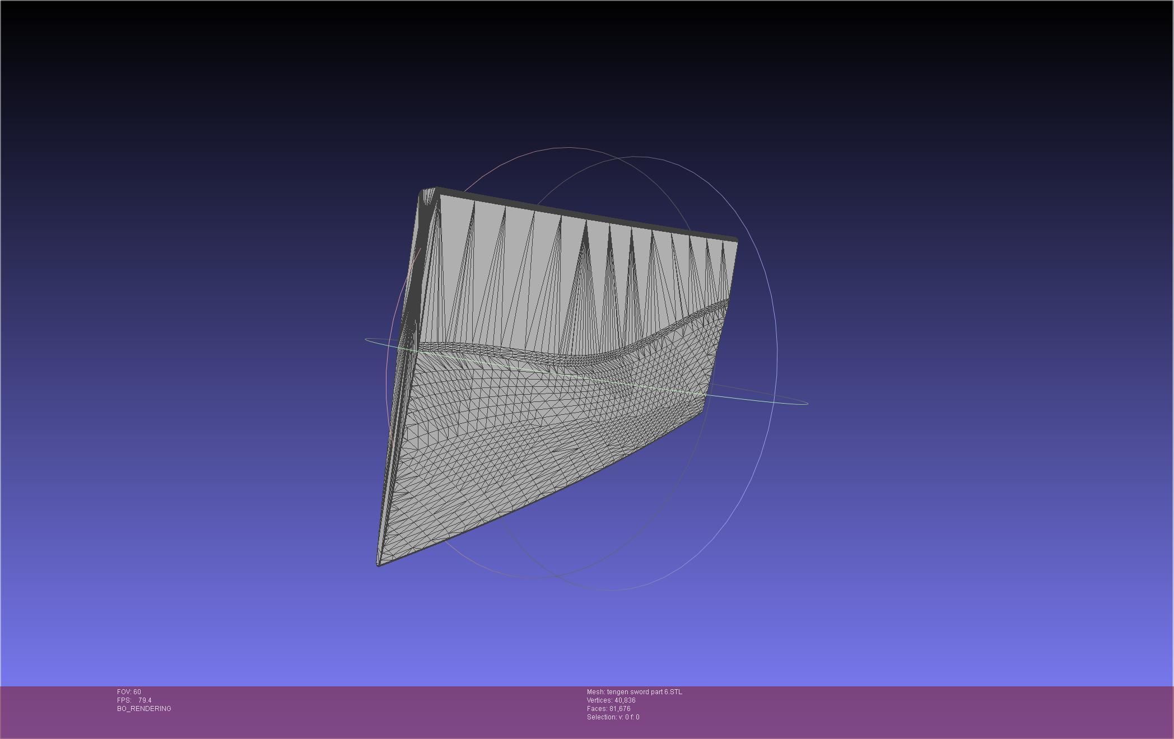Viewport: 1174px width, 739px height.
Task: Click the Vertices: 40,836 readout
Action: (x=611, y=700)
